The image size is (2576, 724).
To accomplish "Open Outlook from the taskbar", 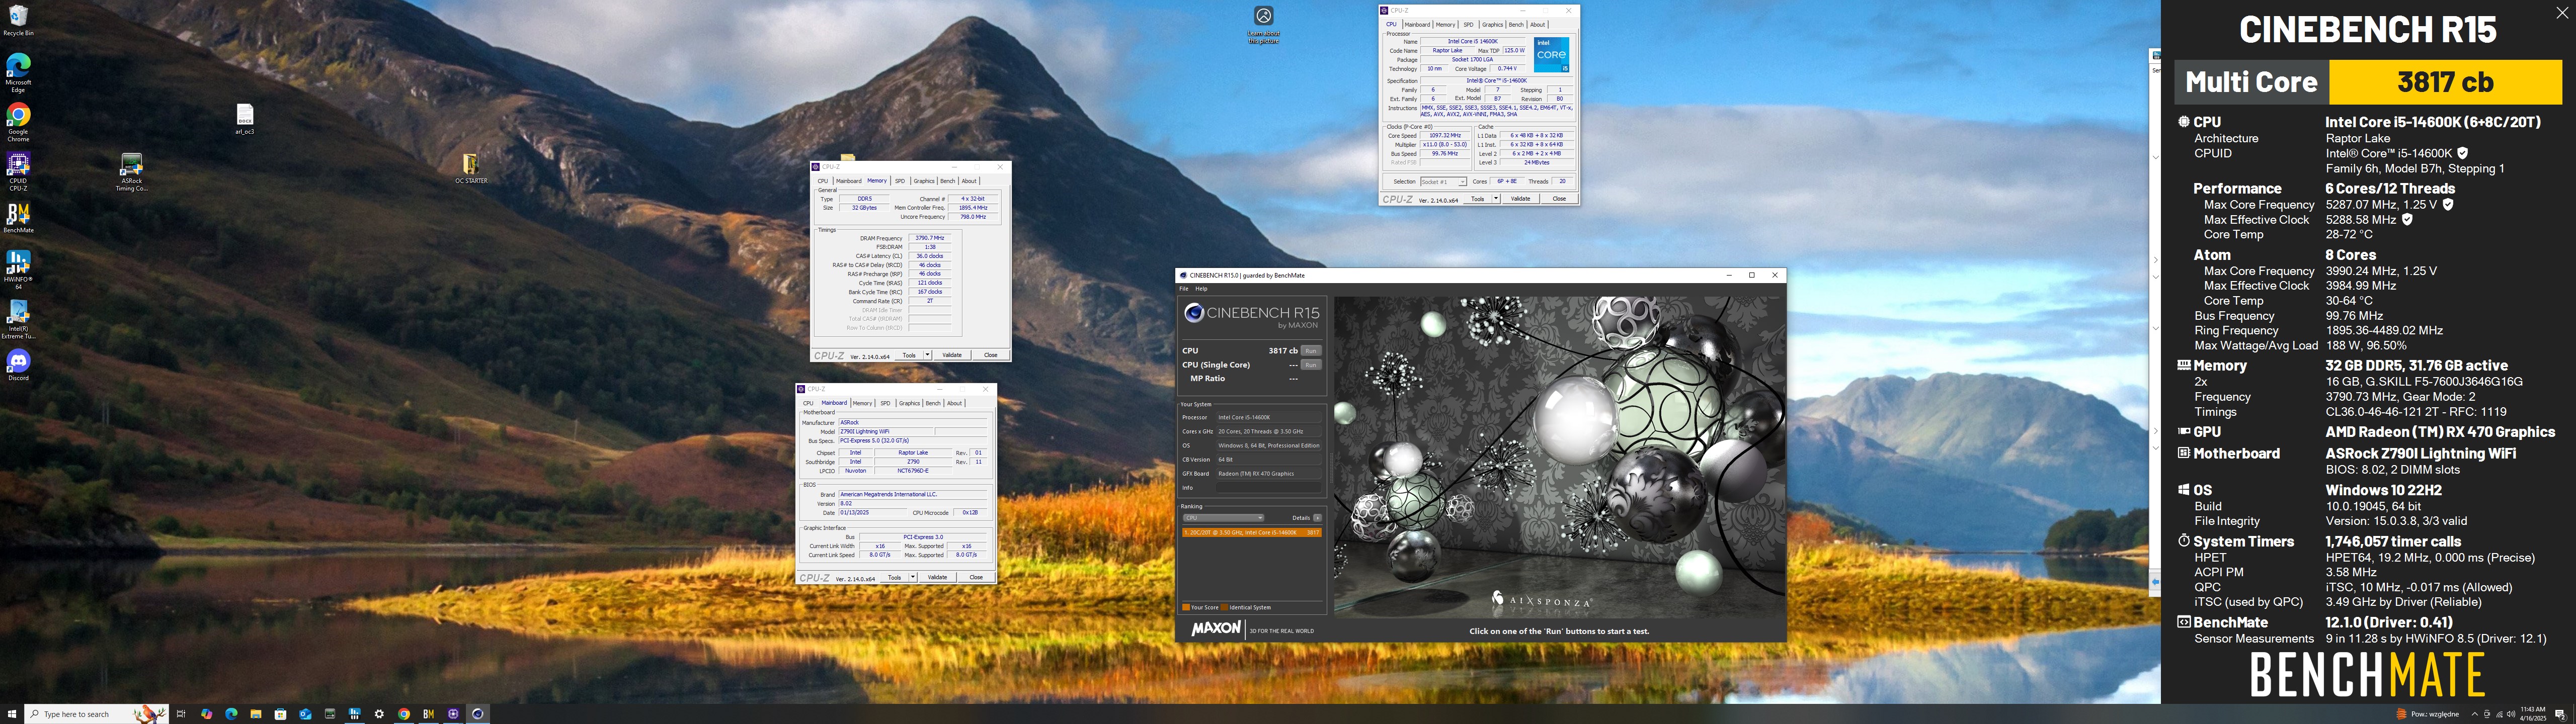I will 305,714.
